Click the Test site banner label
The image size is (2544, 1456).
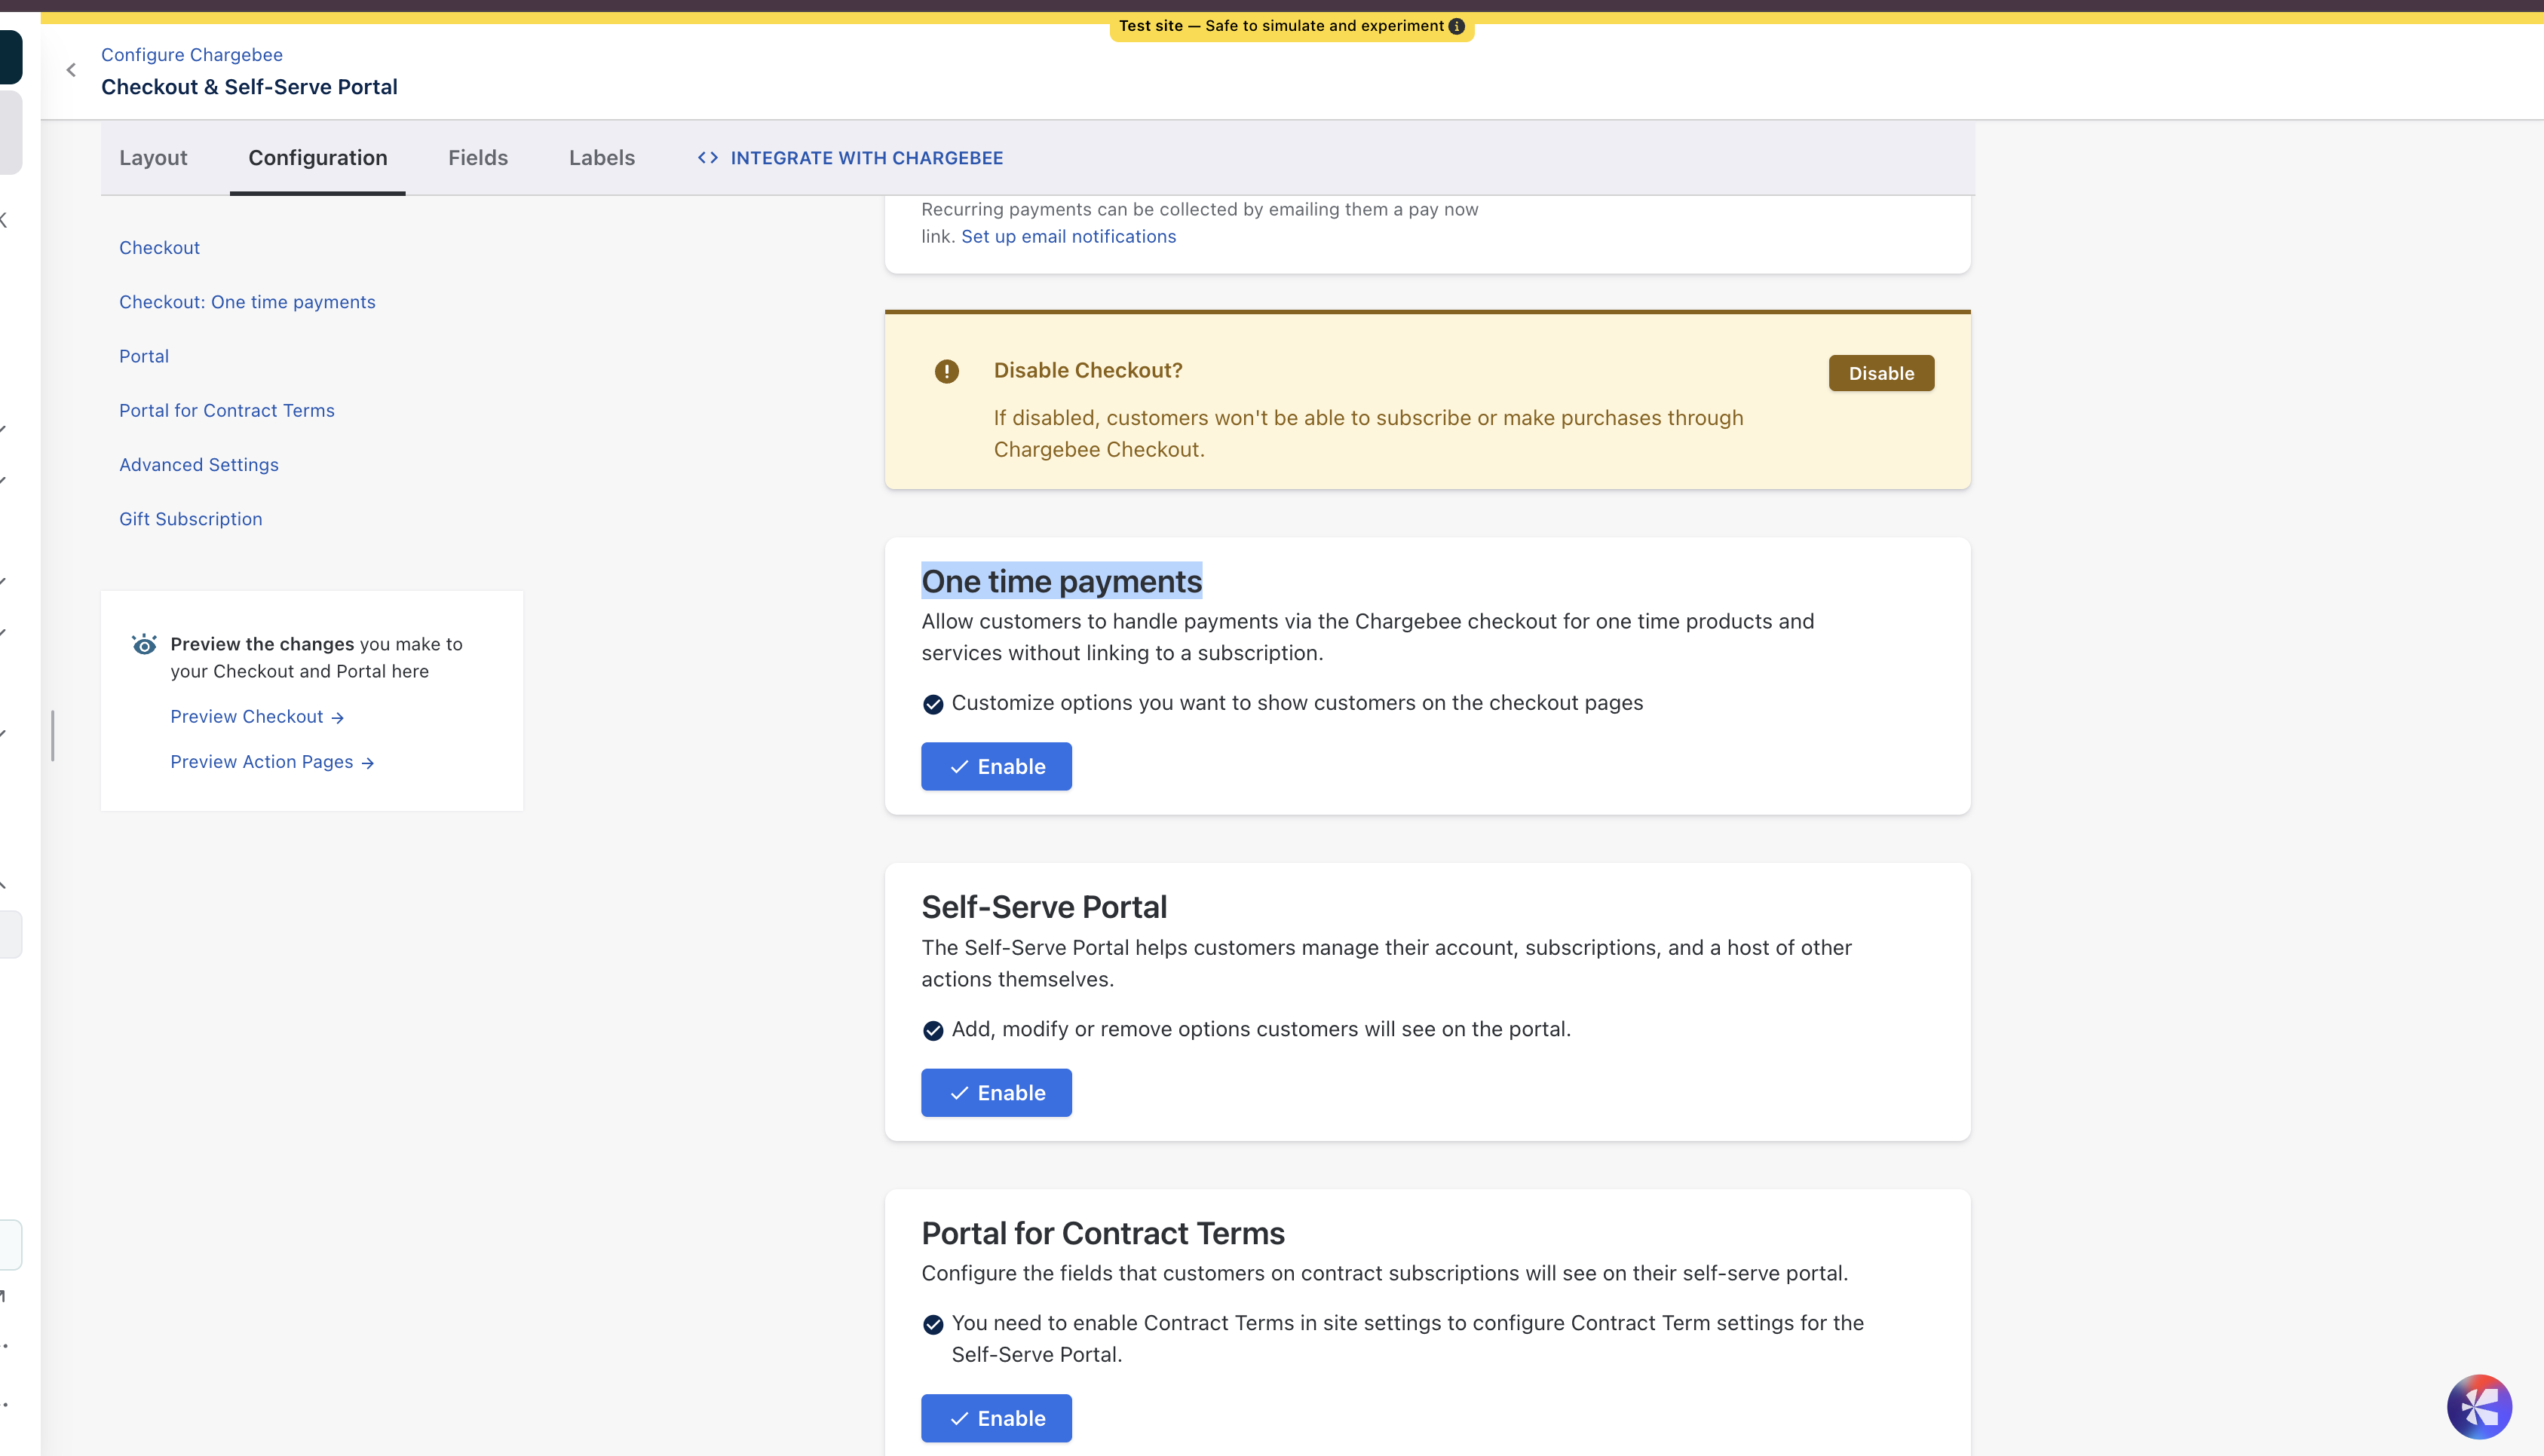tap(1280, 26)
